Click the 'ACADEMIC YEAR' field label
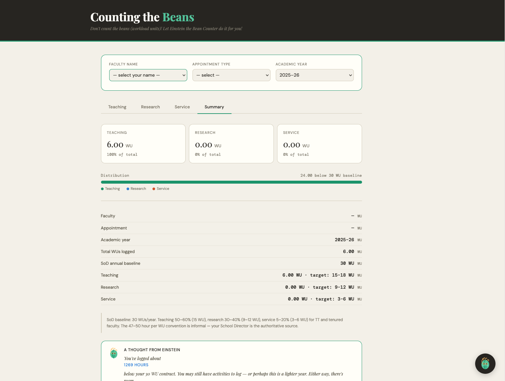505x381 pixels. (x=291, y=64)
